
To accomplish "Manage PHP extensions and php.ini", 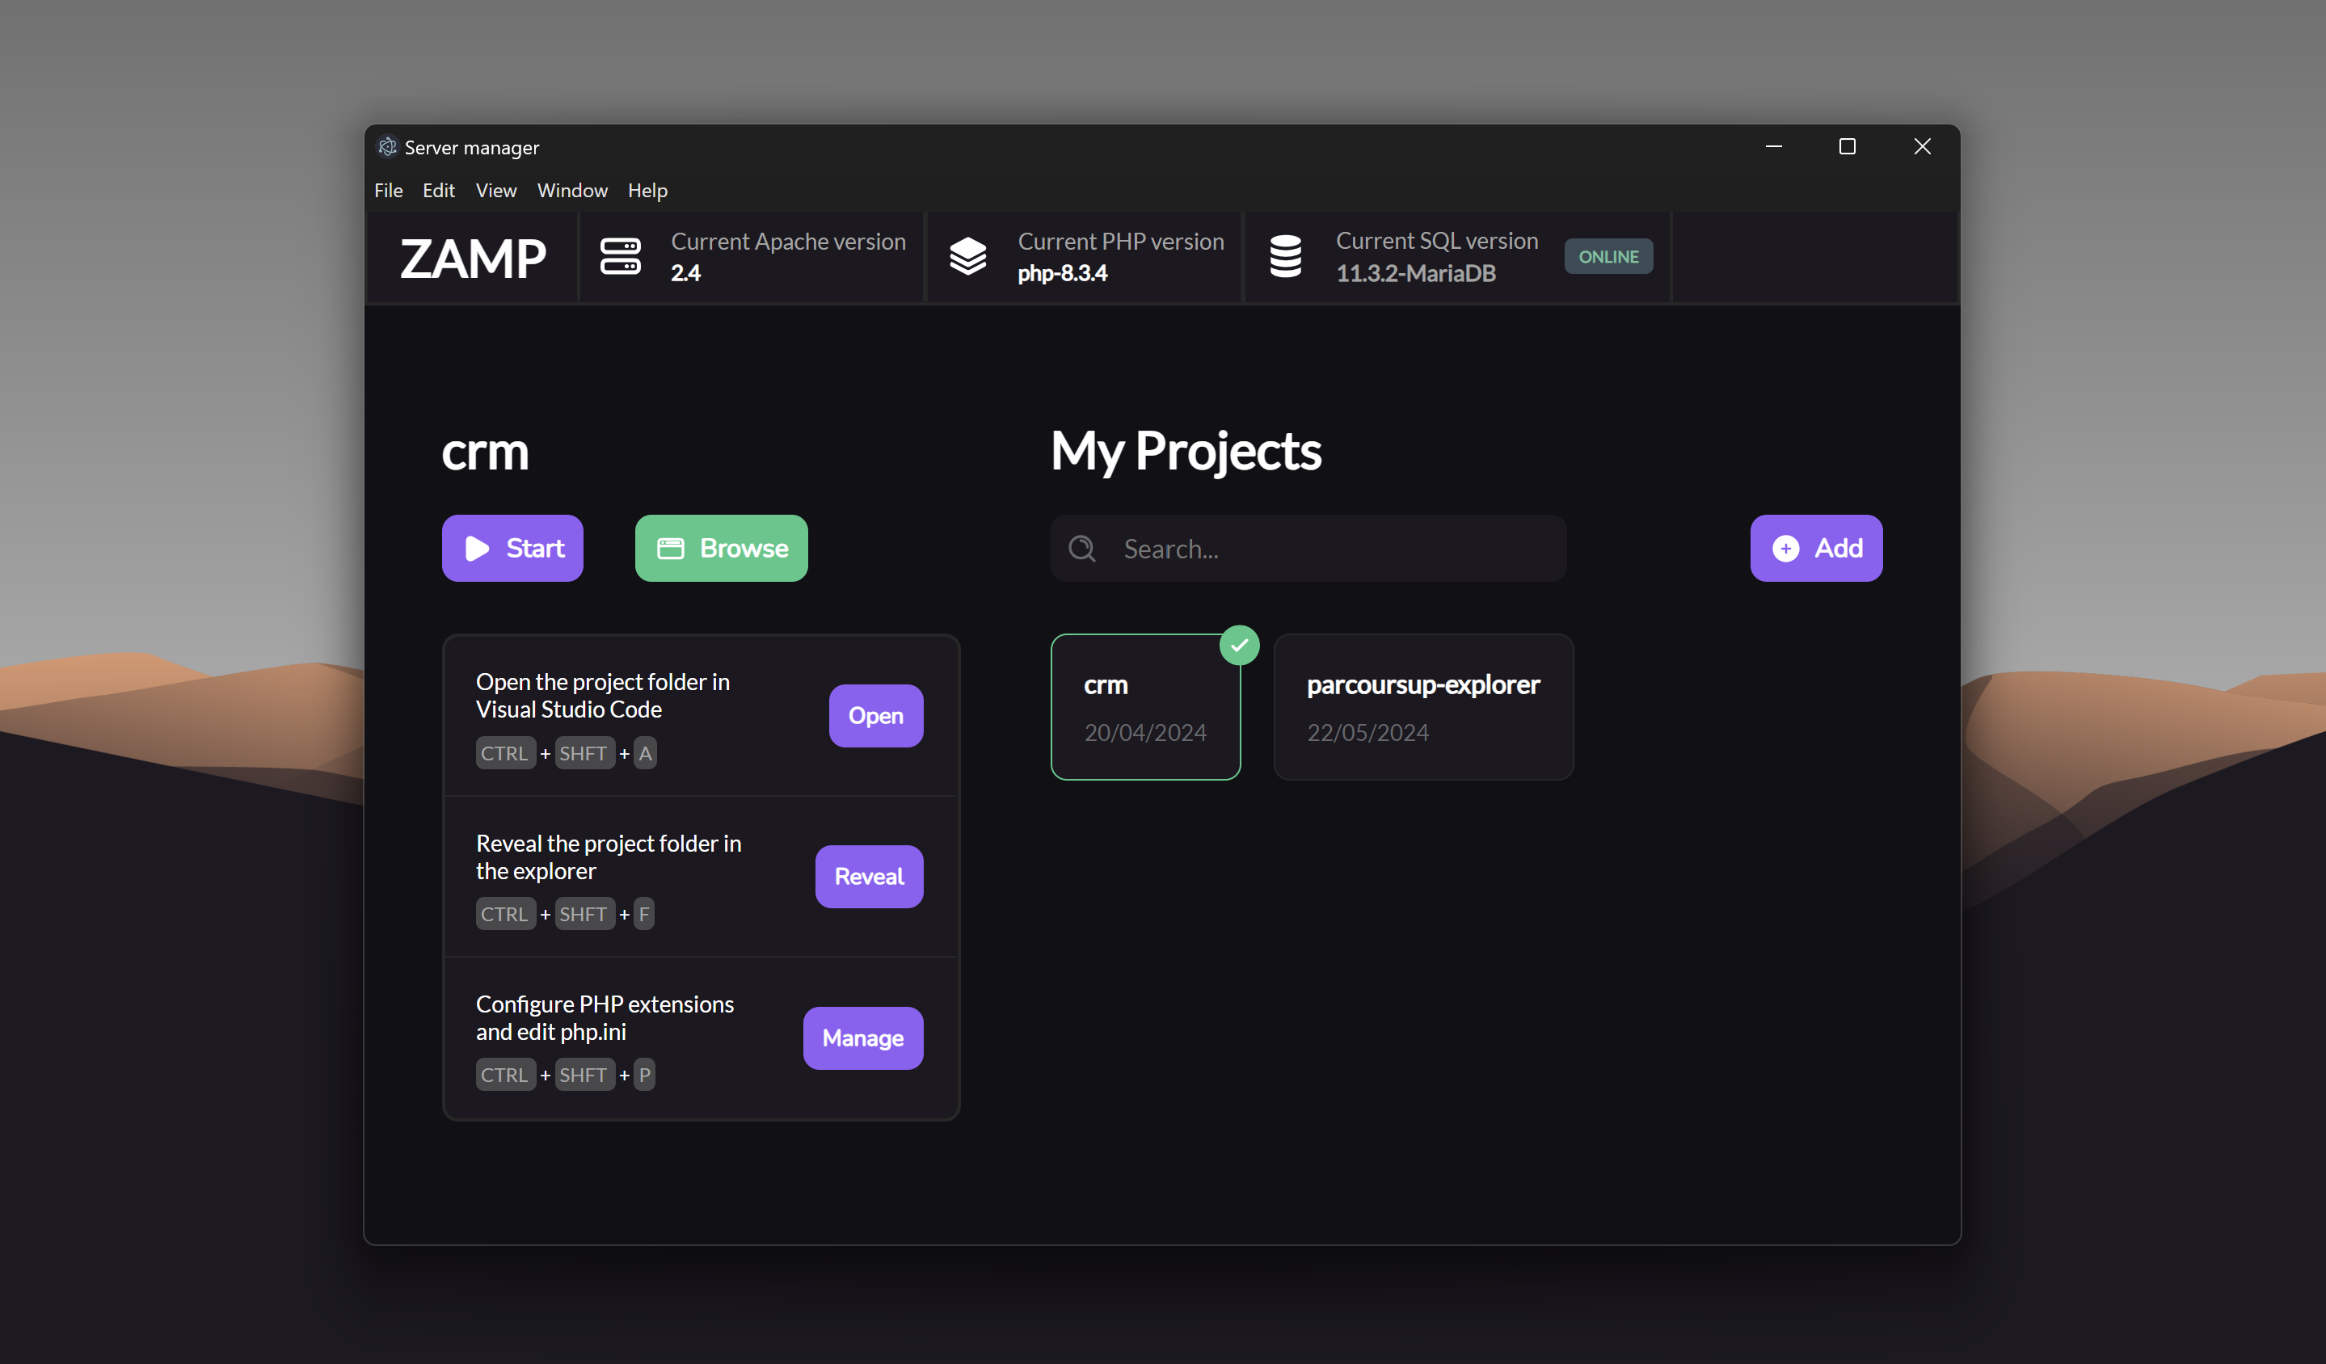I will pyautogui.click(x=863, y=1038).
